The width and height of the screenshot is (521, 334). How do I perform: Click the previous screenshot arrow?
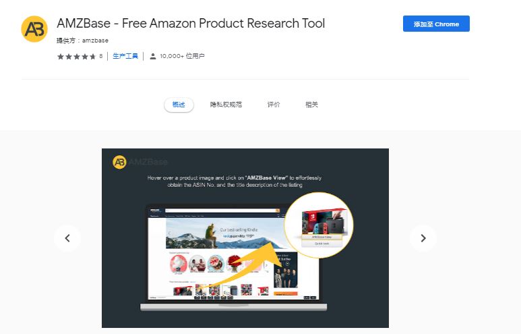click(67, 238)
